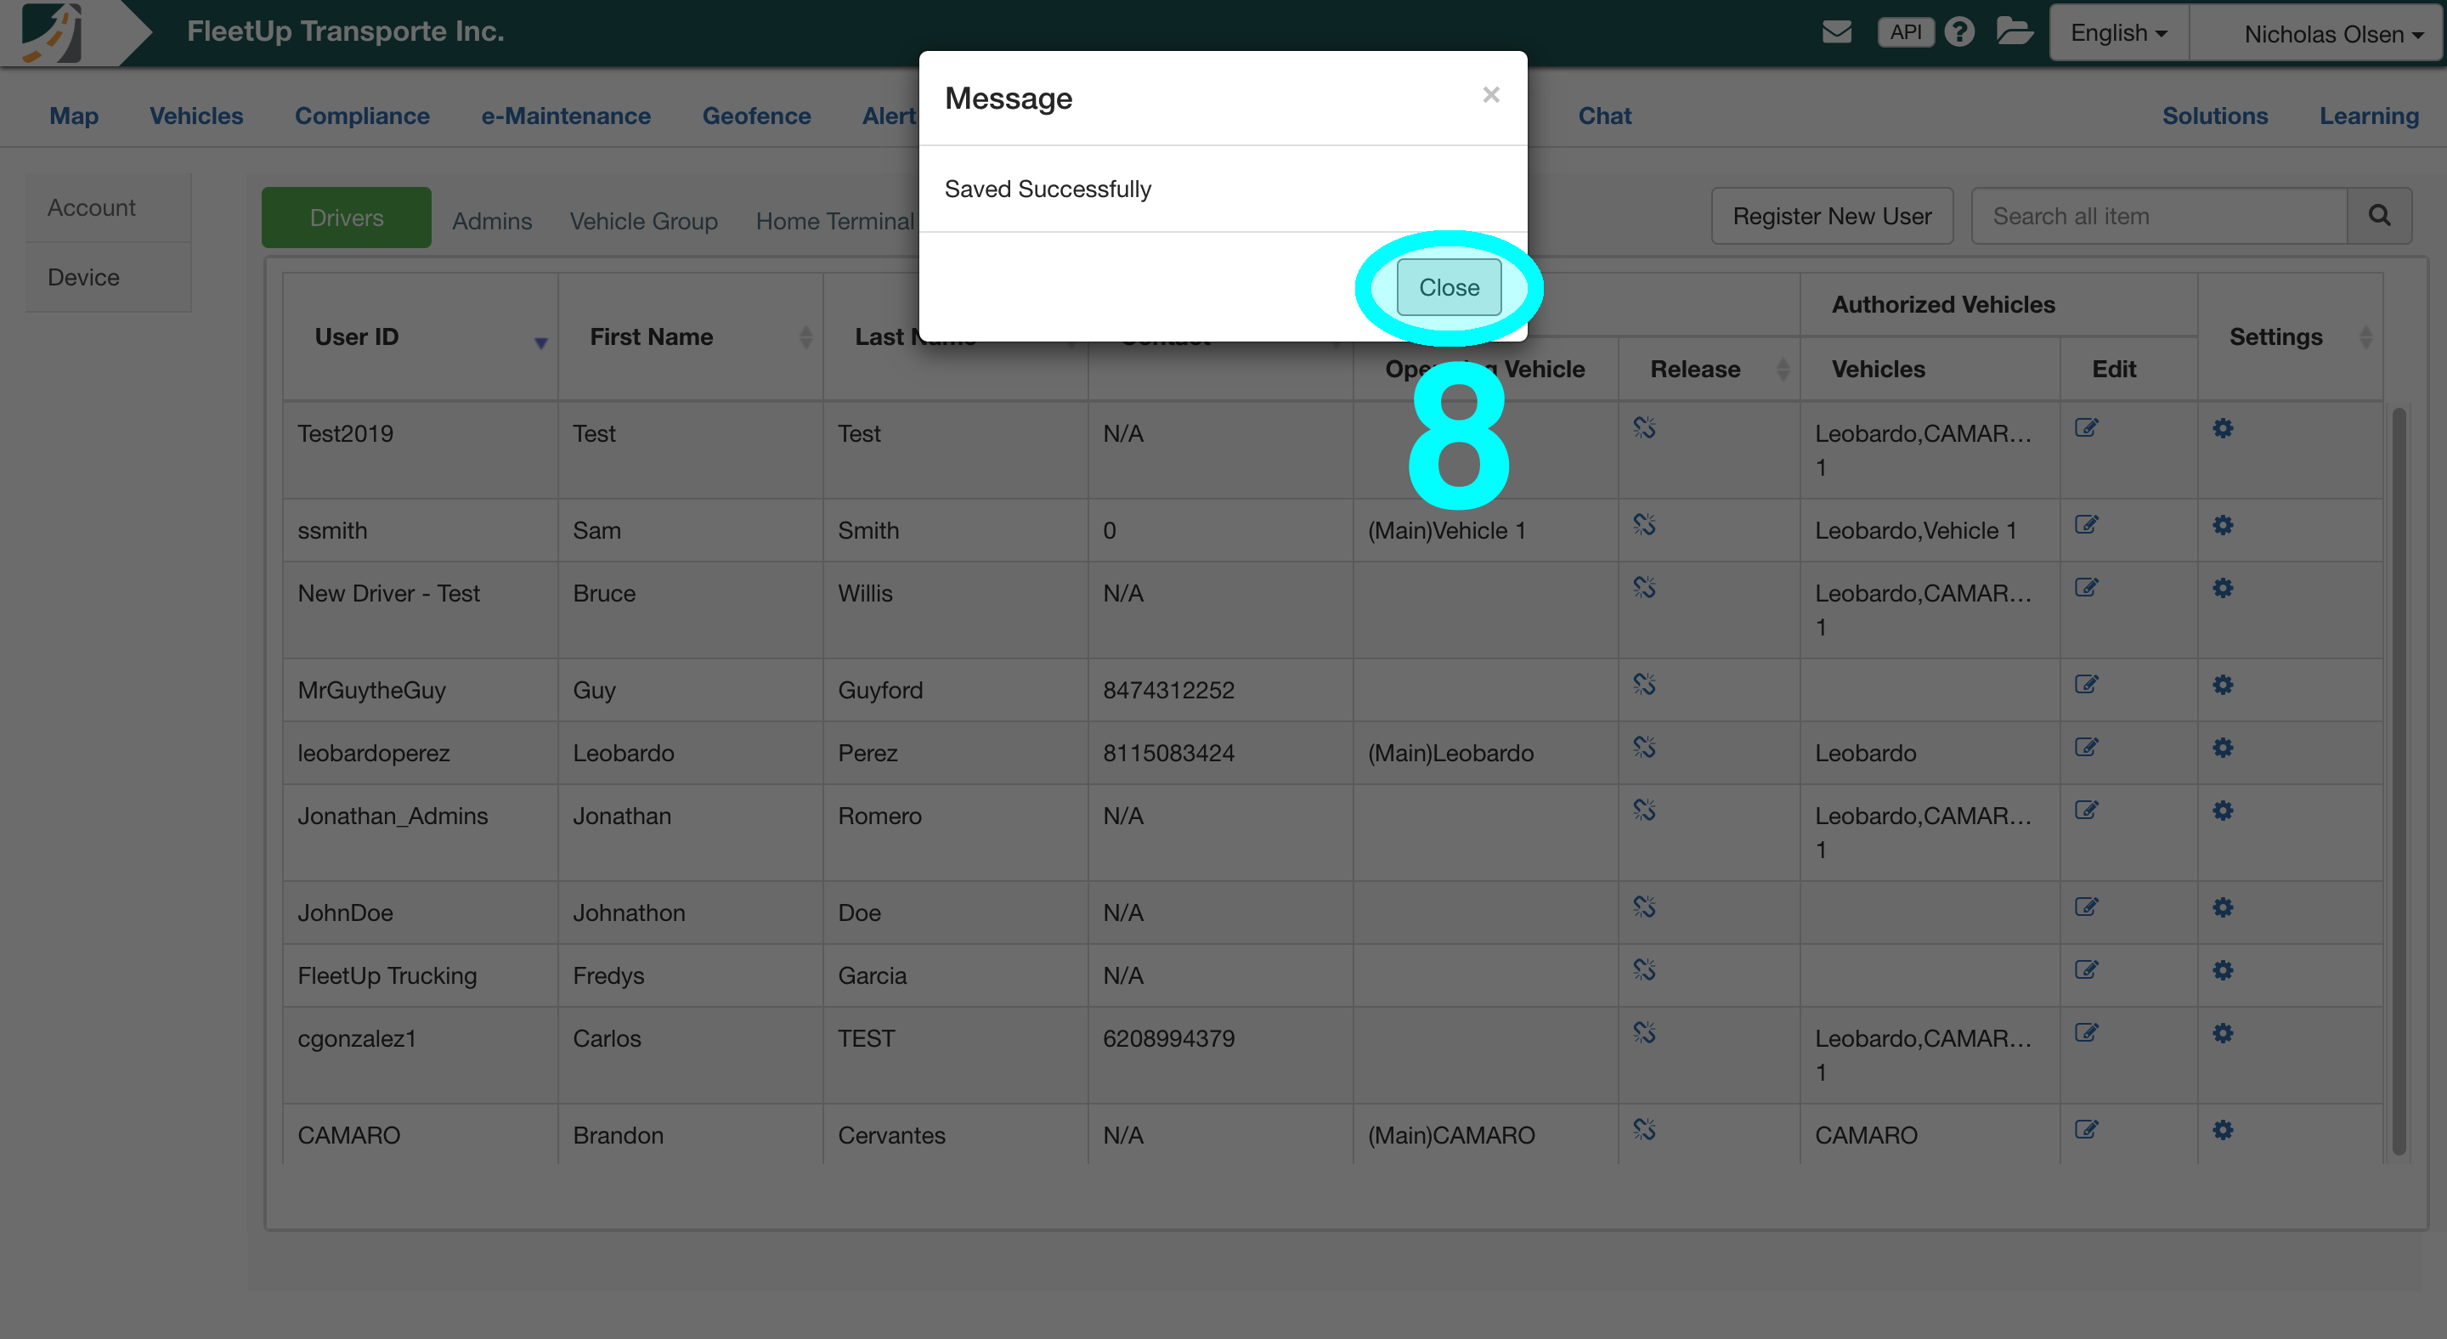Click the Cervantes last name cell
The width and height of the screenshot is (2447, 1339).
[955, 1135]
